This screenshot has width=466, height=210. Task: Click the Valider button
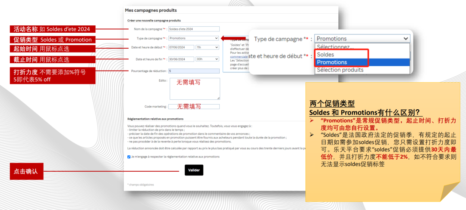(194, 170)
